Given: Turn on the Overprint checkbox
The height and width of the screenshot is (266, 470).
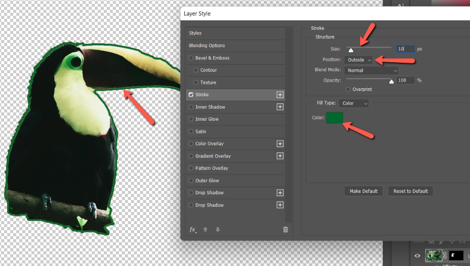Looking at the screenshot, I should (348, 89).
